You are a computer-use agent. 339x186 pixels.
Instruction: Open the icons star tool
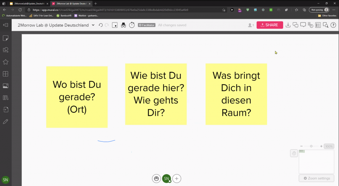[x=6, y=62]
